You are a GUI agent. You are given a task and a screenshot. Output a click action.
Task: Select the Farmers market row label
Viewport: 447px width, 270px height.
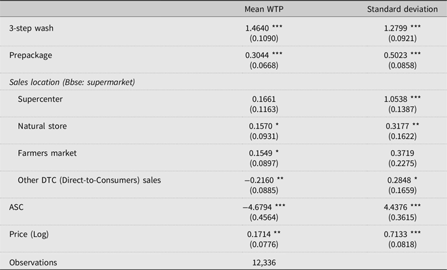[x=47, y=153]
